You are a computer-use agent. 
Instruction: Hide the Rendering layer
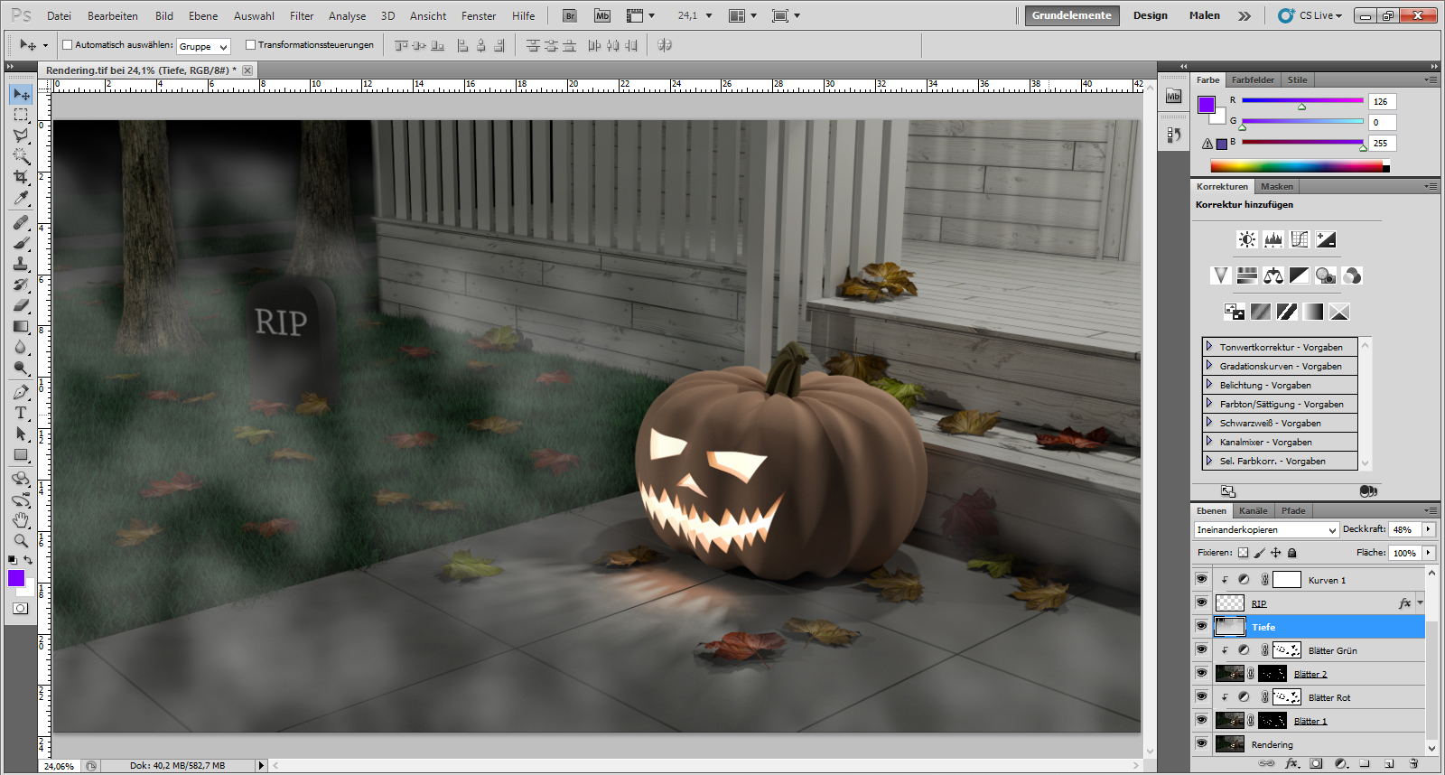[x=1201, y=743]
